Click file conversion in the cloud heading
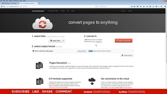The height and width of the screenshot is (94, 167). coord(115,79)
